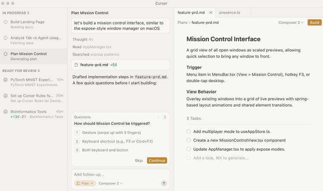This screenshot has height=191, width=323.
Task: Open Composer 2 model dropdown in chat input
Action: coord(111,183)
